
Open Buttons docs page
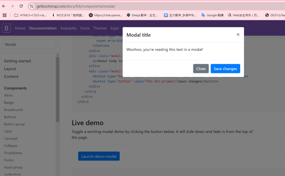tap(10, 117)
